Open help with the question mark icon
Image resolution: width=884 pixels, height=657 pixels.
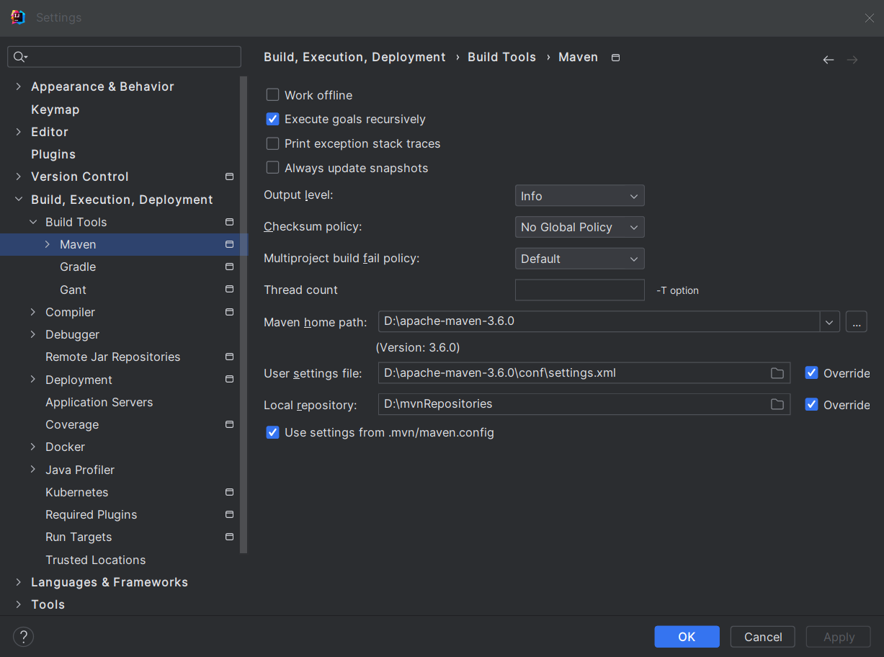coord(23,637)
